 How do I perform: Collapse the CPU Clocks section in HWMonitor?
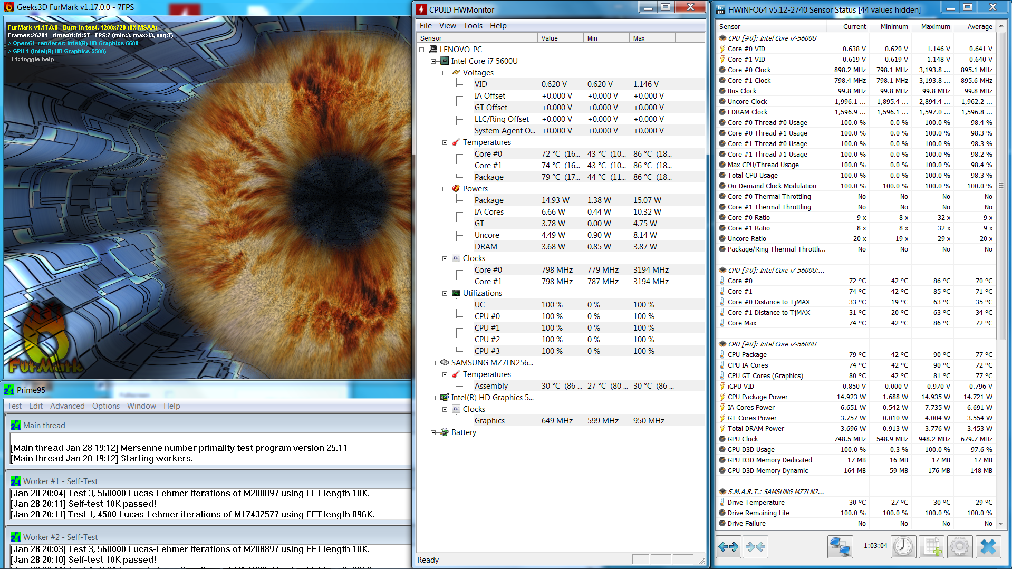[x=445, y=258]
